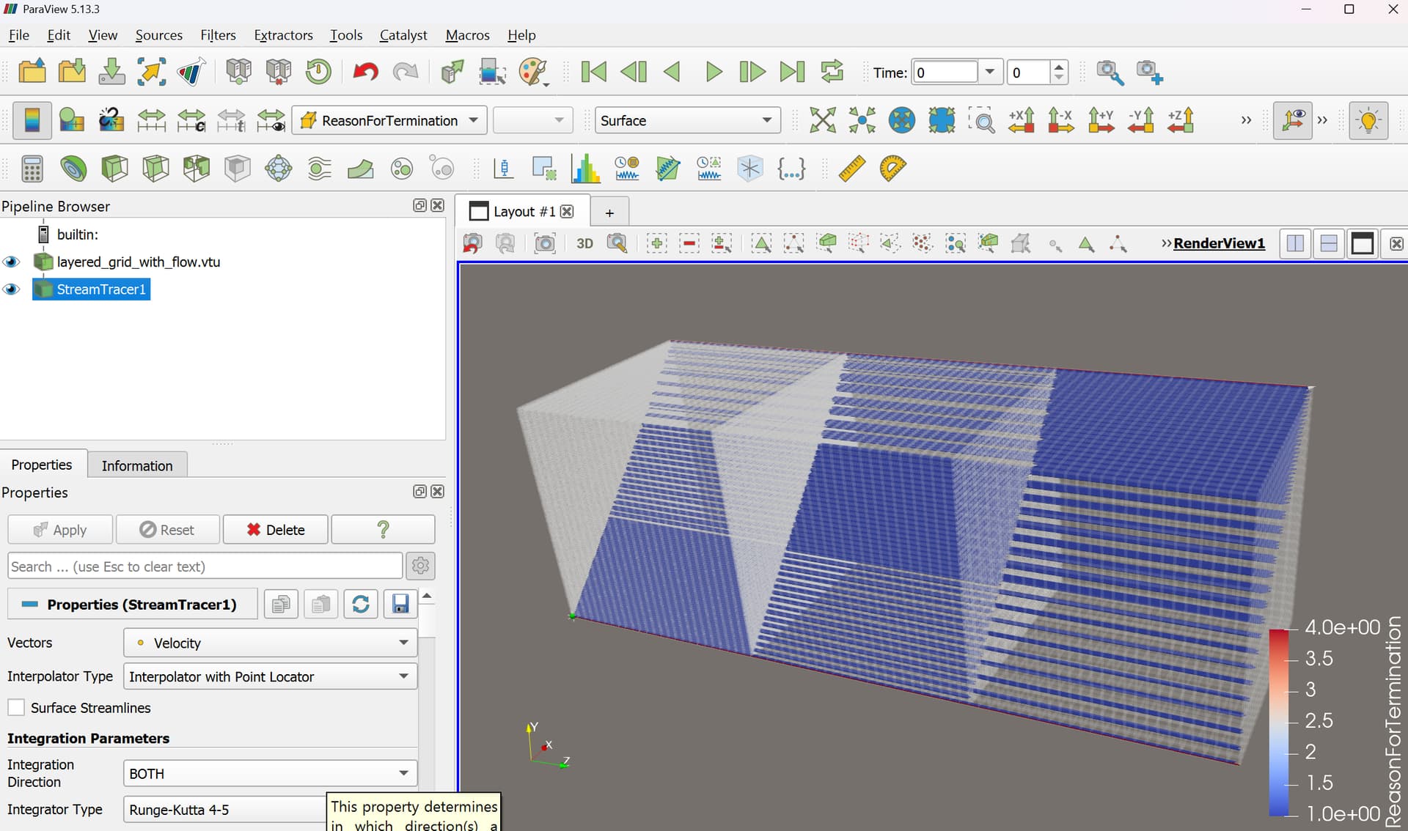Open the ReasonForTermination coloring dropdown
The height and width of the screenshot is (831, 1408).
pos(389,120)
